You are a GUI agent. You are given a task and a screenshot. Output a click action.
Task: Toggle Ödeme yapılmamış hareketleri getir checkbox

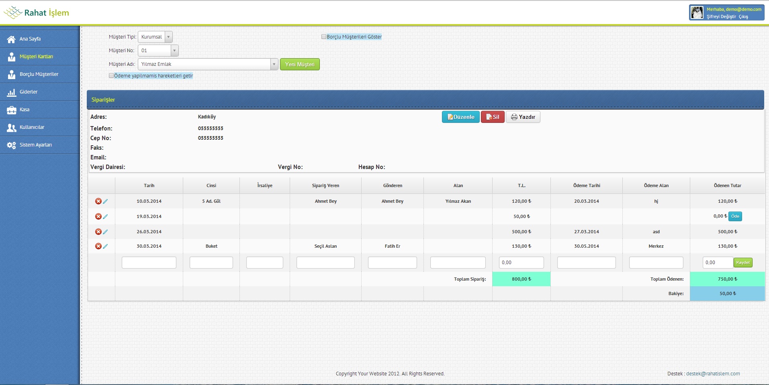[111, 75]
